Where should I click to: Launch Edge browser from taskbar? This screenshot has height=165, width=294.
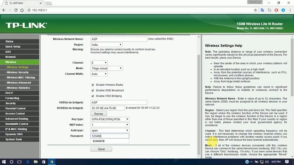[28, 162]
